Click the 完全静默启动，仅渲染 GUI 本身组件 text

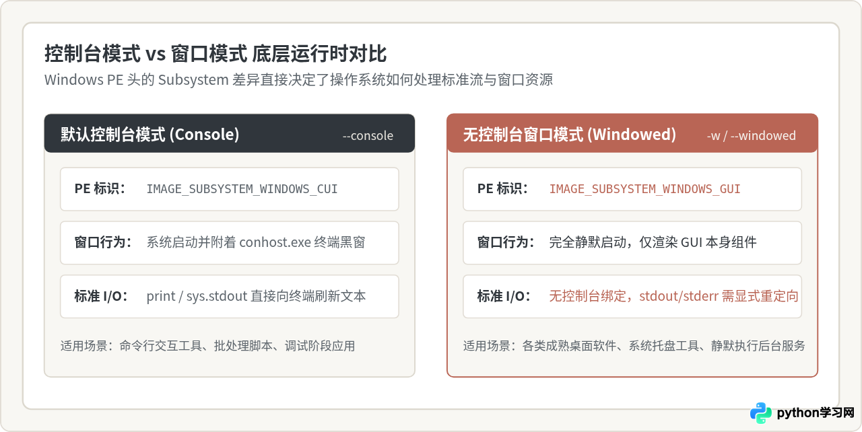tap(653, 242)
